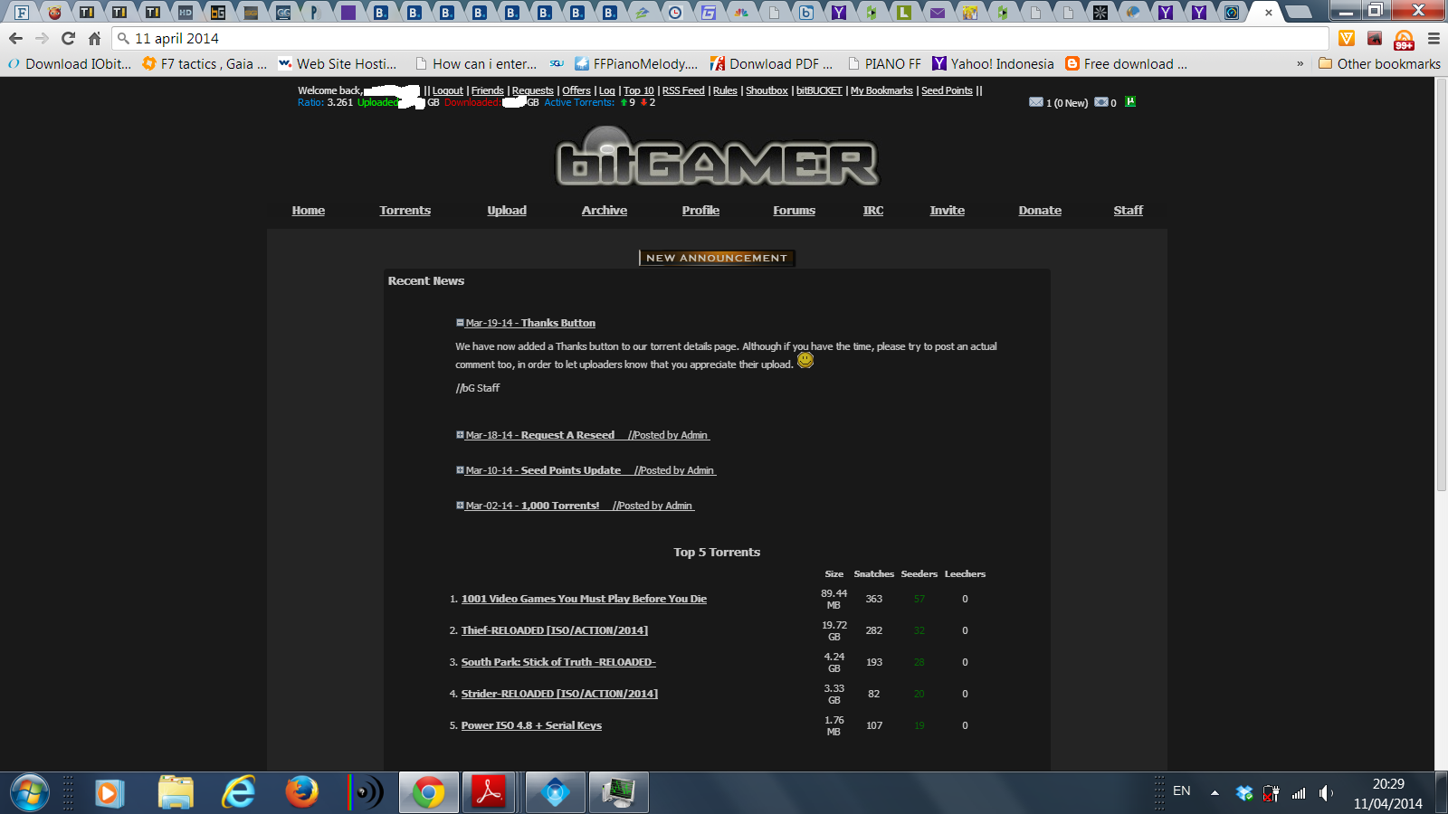Switch to the clock favicon tab

(x=675, y=13)
